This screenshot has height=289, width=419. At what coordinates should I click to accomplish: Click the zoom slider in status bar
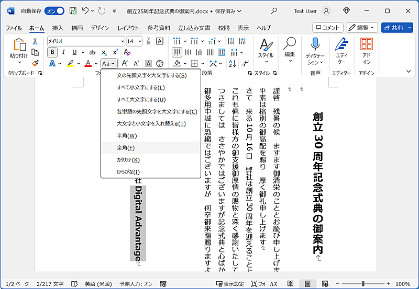pos(365,284)
